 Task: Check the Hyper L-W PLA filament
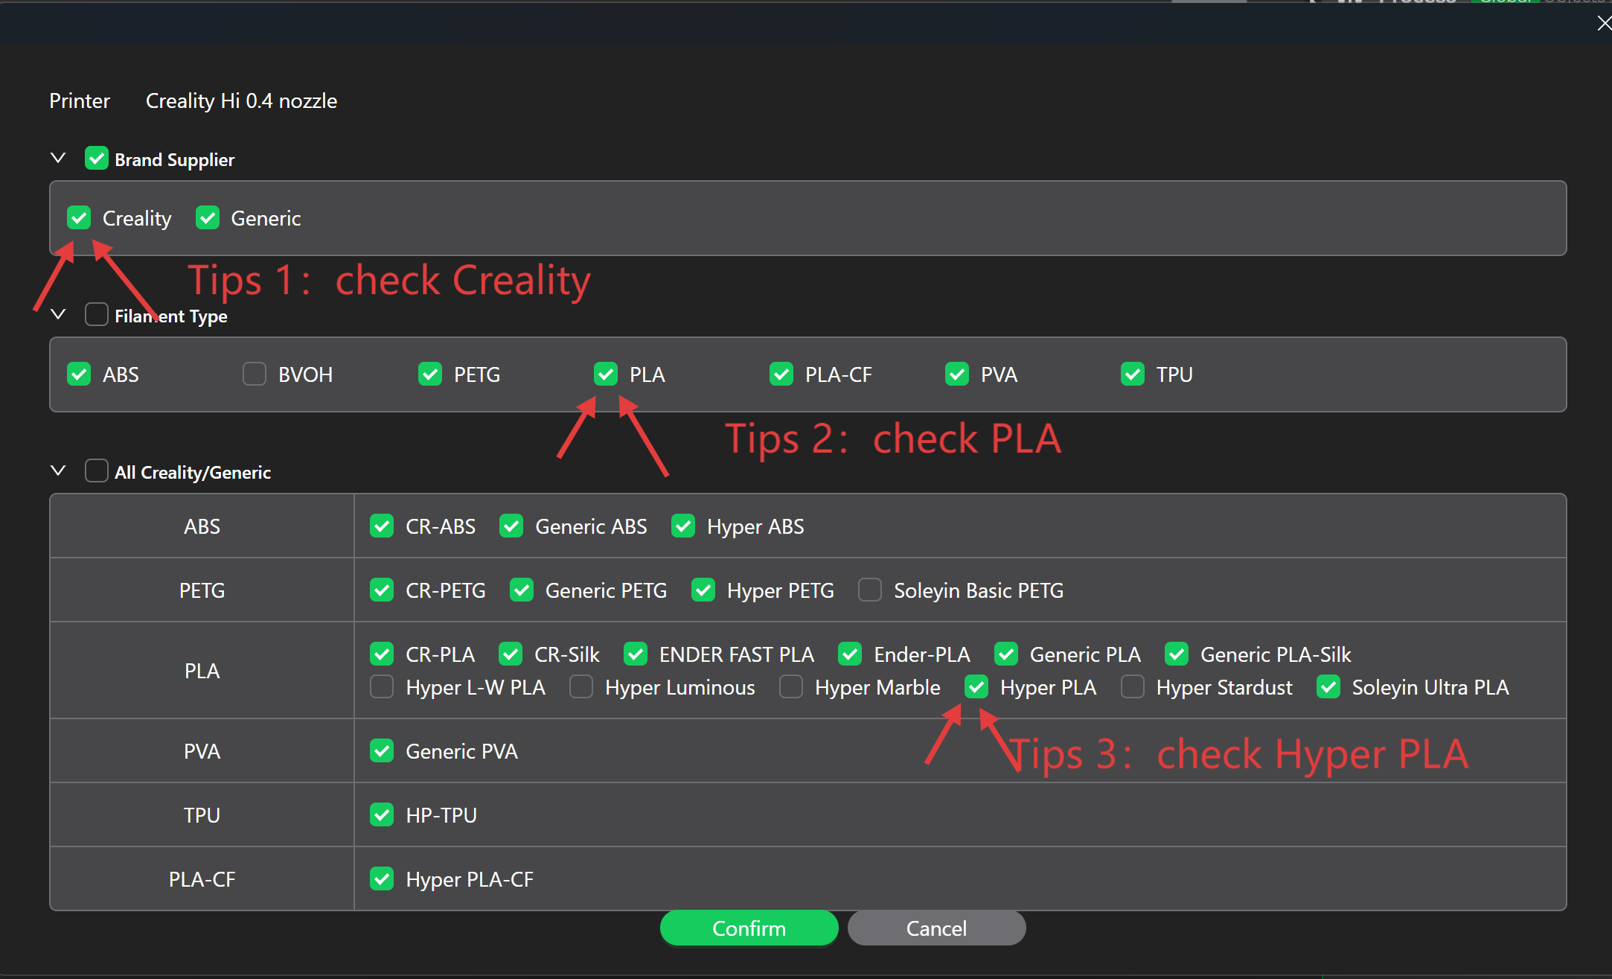coord(382,687)
